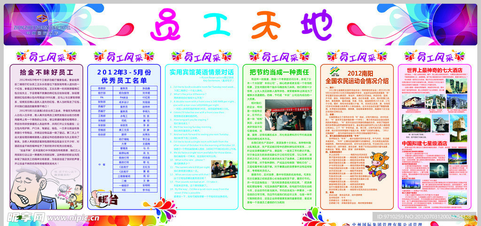Viewport: 481px width, 226px height.
Task: Click heading 优秀员工名单
Action: click(x=124, y=80)
